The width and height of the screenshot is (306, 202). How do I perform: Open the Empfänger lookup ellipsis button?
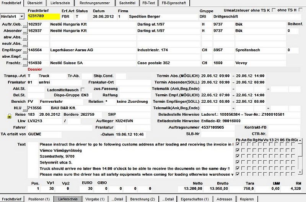coord(25,50)
